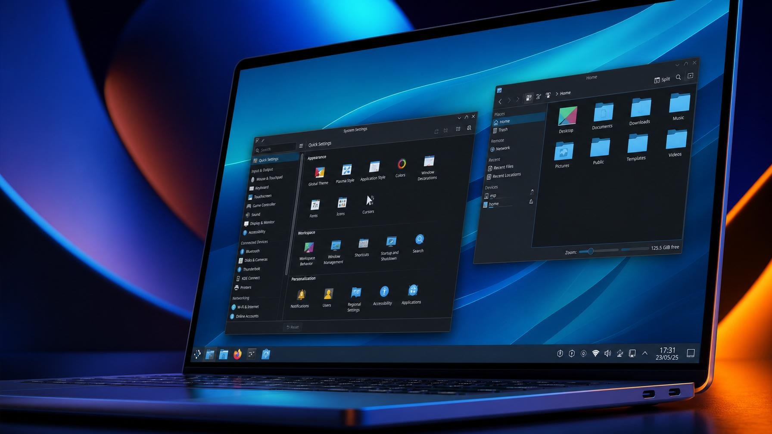Open the Cursors settings icon
Viewport: 772px width, 434px height.
tap(369, 204)
